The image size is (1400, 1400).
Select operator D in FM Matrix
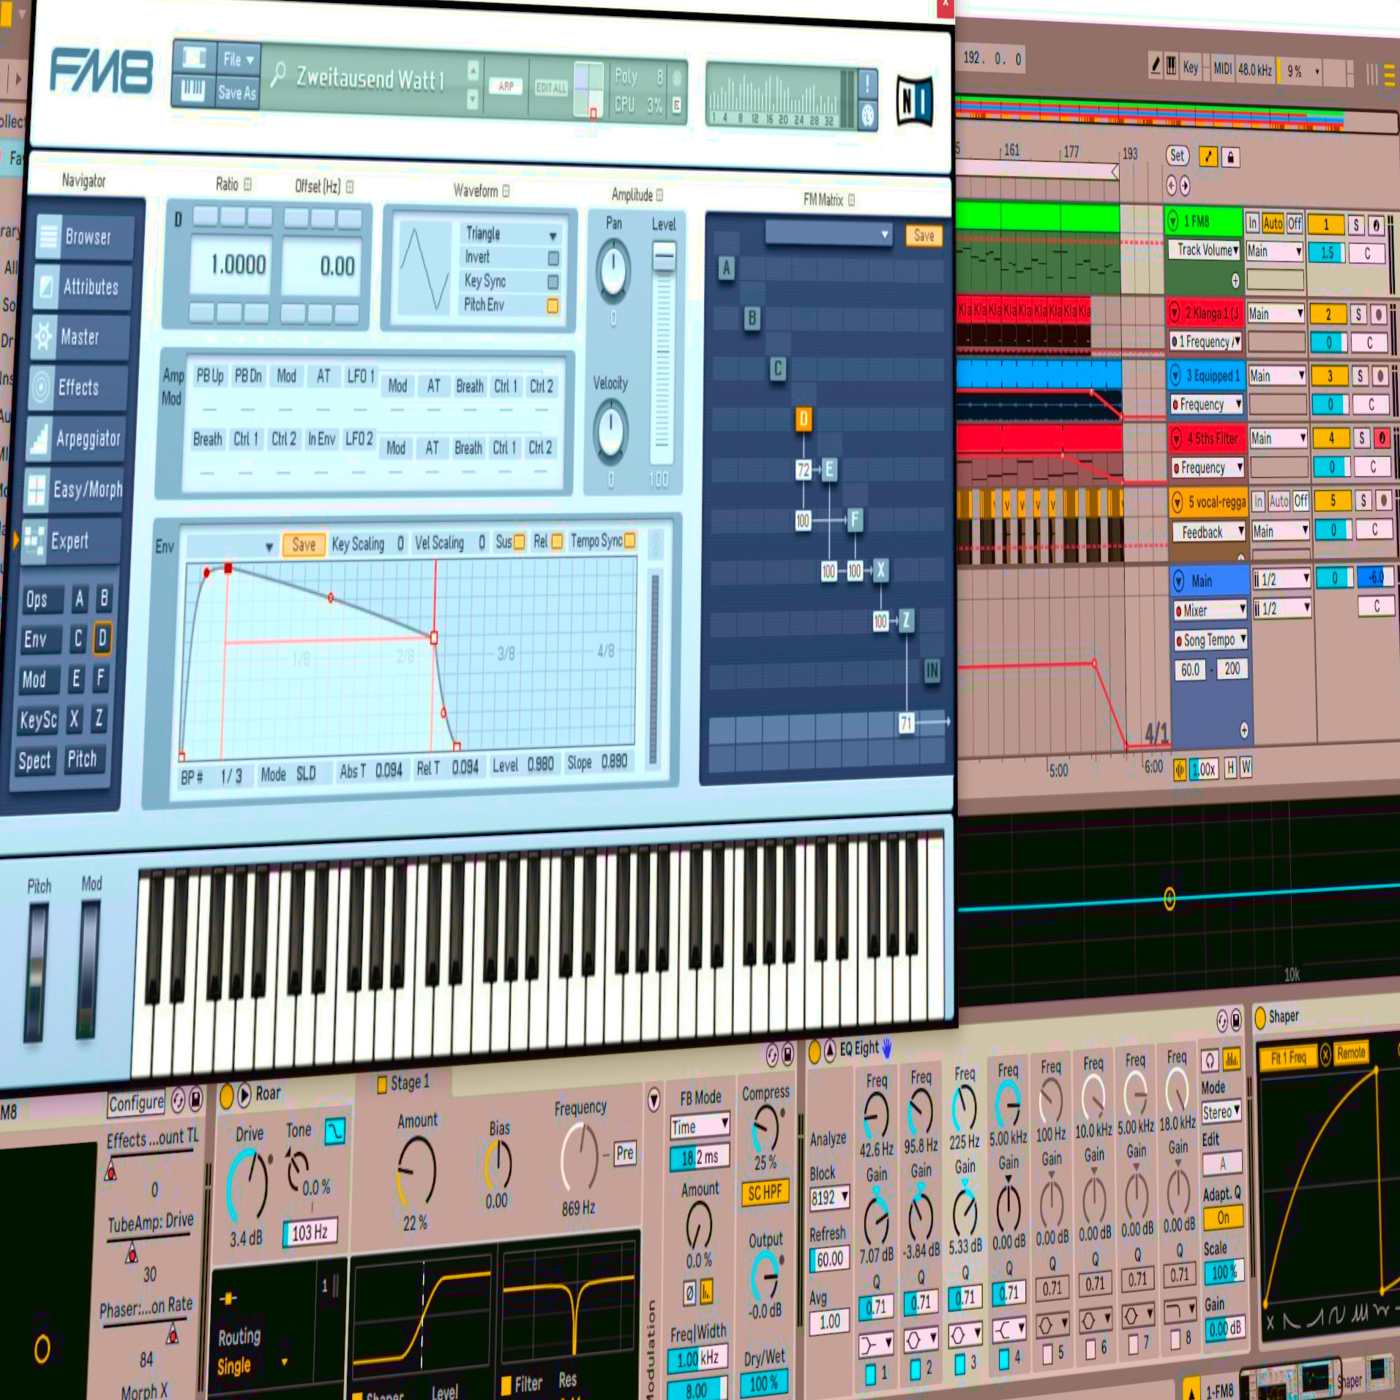click(x=803, y=419)
